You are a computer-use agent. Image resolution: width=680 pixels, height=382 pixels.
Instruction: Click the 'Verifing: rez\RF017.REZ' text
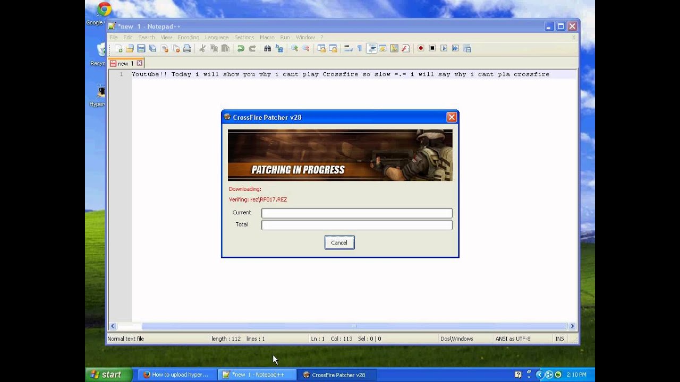[x=258, y=199]
